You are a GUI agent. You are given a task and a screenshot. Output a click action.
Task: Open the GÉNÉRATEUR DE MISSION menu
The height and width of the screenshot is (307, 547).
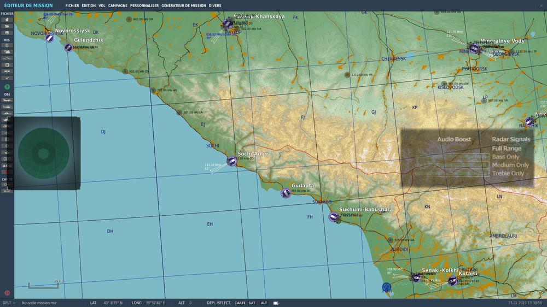coord(183,5)
